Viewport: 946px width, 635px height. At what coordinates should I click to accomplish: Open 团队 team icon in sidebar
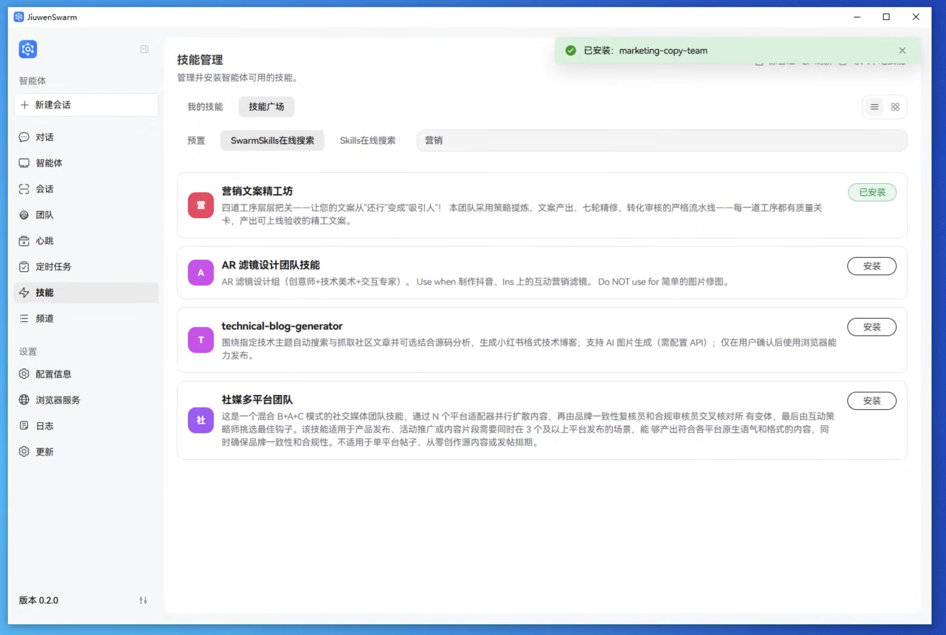click(24, 215)
